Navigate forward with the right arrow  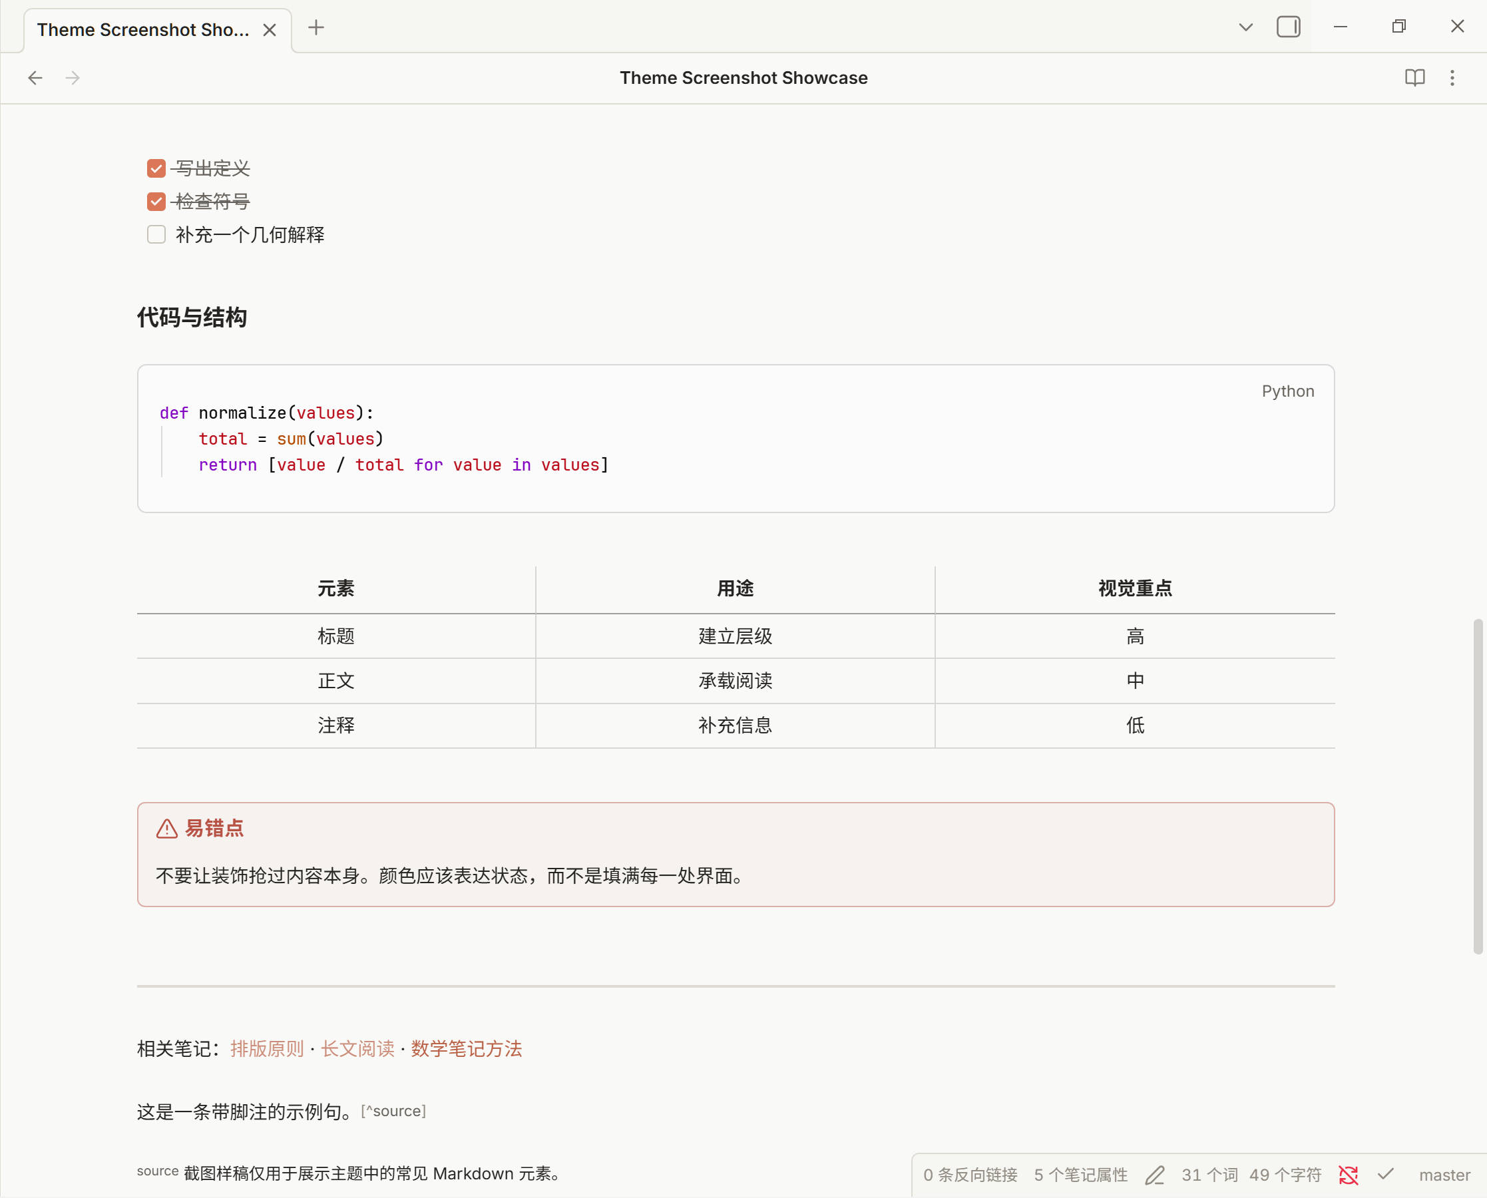pos(73,78)
